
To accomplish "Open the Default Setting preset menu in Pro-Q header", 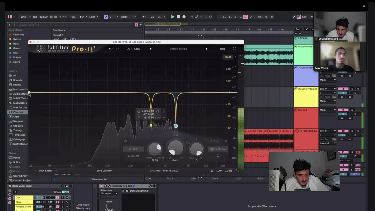I will [x=178, y=49].
